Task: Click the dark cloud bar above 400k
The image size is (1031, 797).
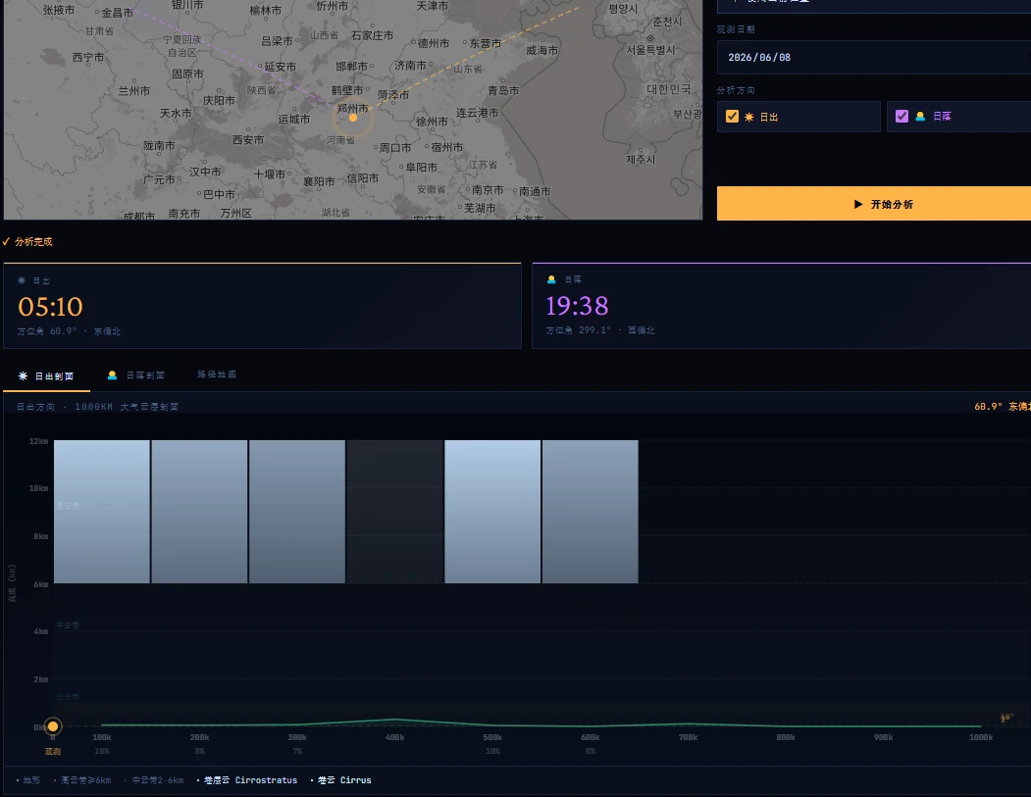Action: pyautogui.click(x=394, y=511)
